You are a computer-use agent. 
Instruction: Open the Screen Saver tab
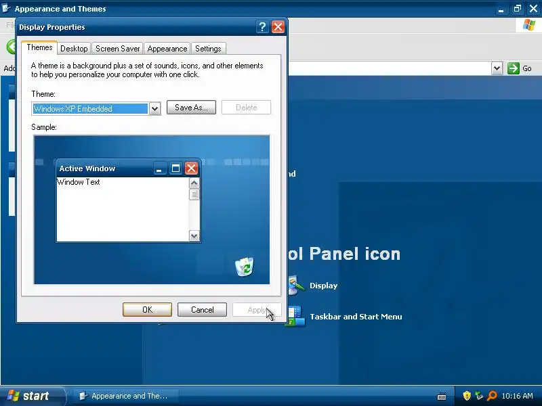117,49
